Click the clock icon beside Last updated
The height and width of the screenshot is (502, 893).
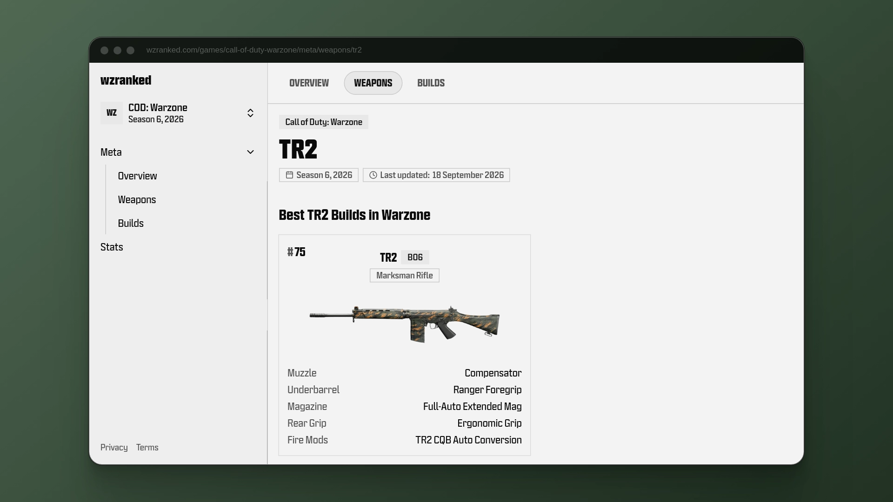point(373,175)
